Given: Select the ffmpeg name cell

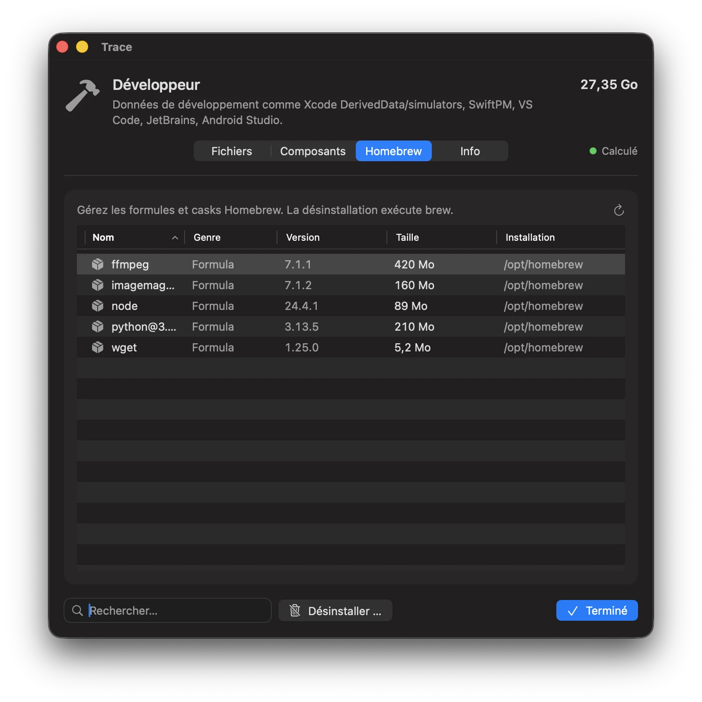Looking at the screenshot, I should coord(130,264).
